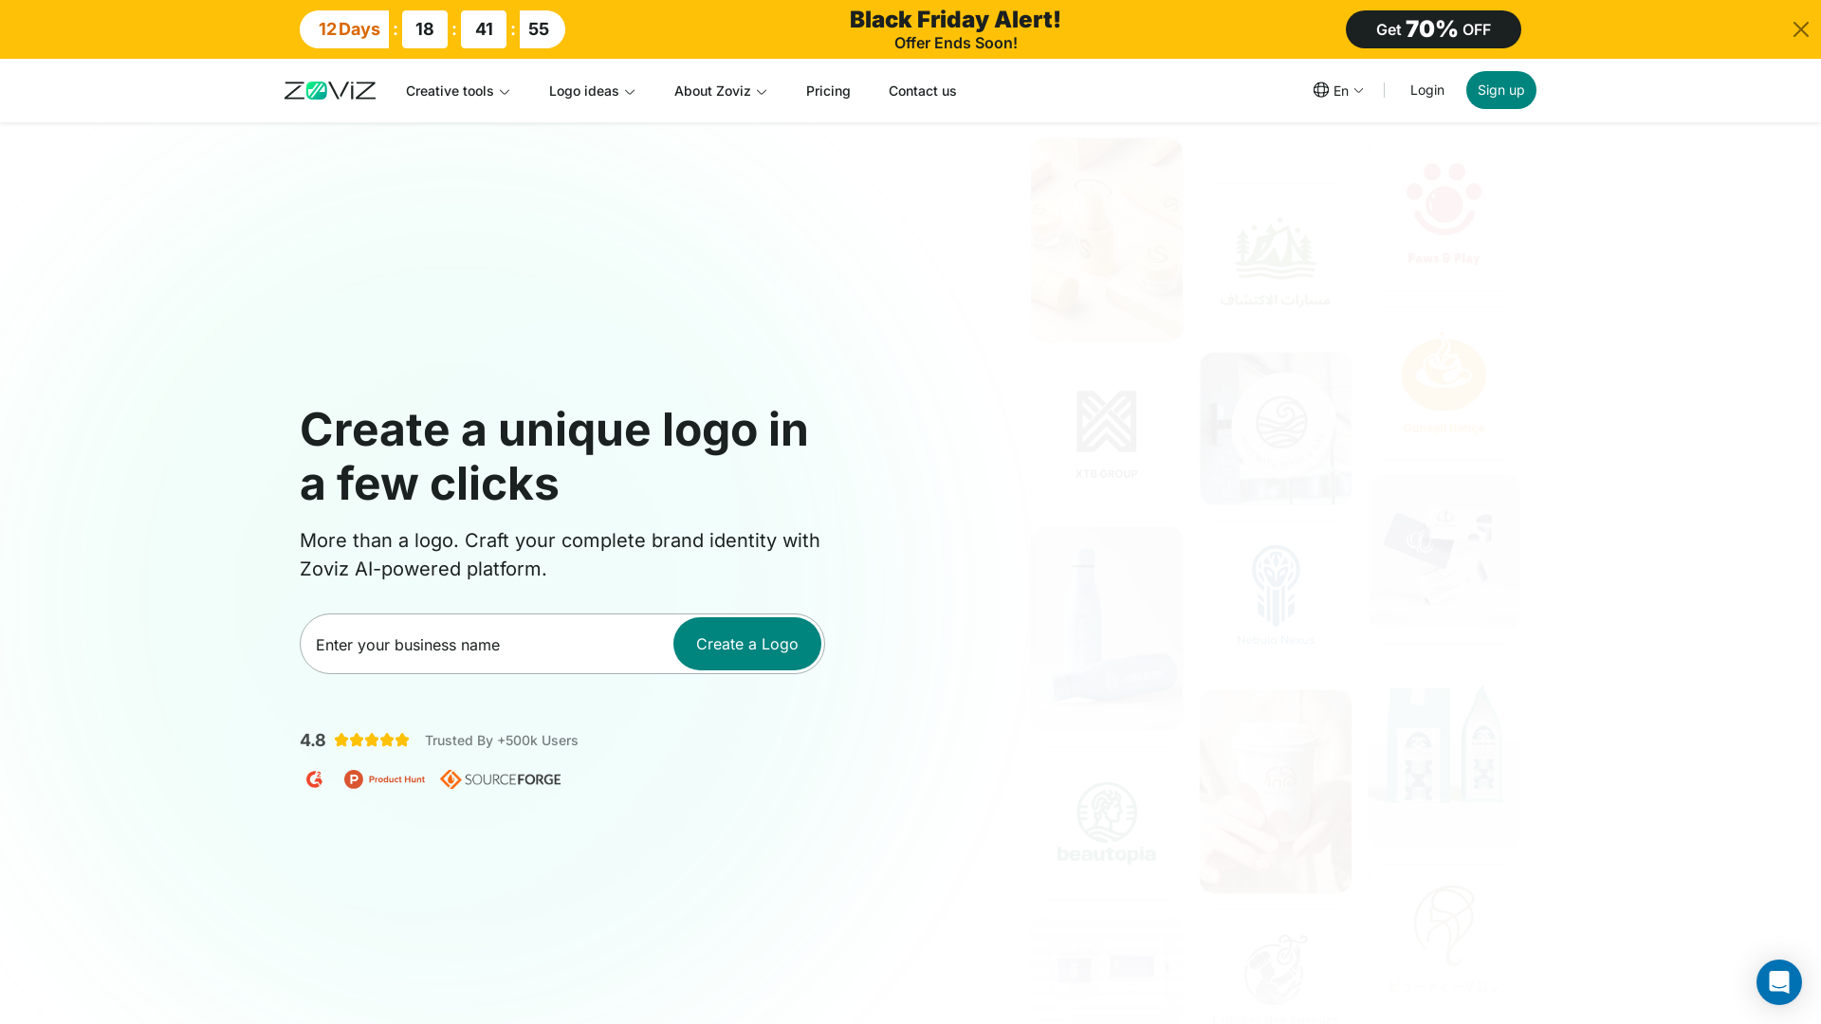
Task: Click the Get 70% OFF button
Action: pos(1432,29)
